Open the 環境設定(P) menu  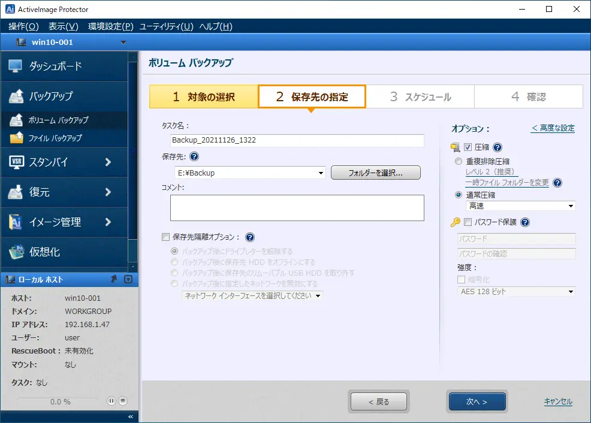click(111, 26)
